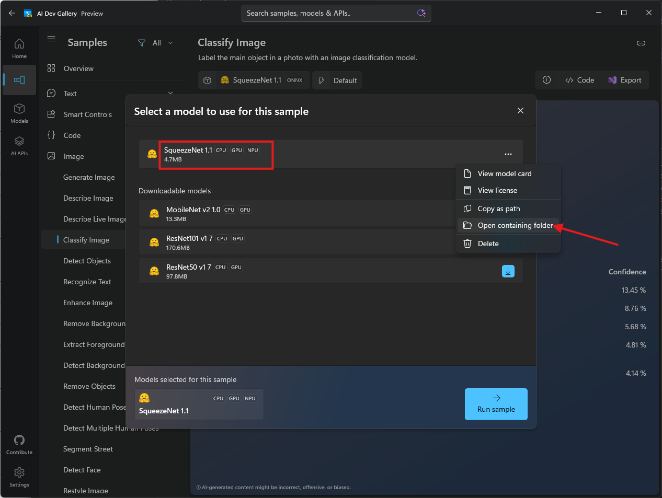The height and width of the screenshot is (498, 662).
Task: Select the SqueezeNet 1.1 model row
Action: (331, 154)
